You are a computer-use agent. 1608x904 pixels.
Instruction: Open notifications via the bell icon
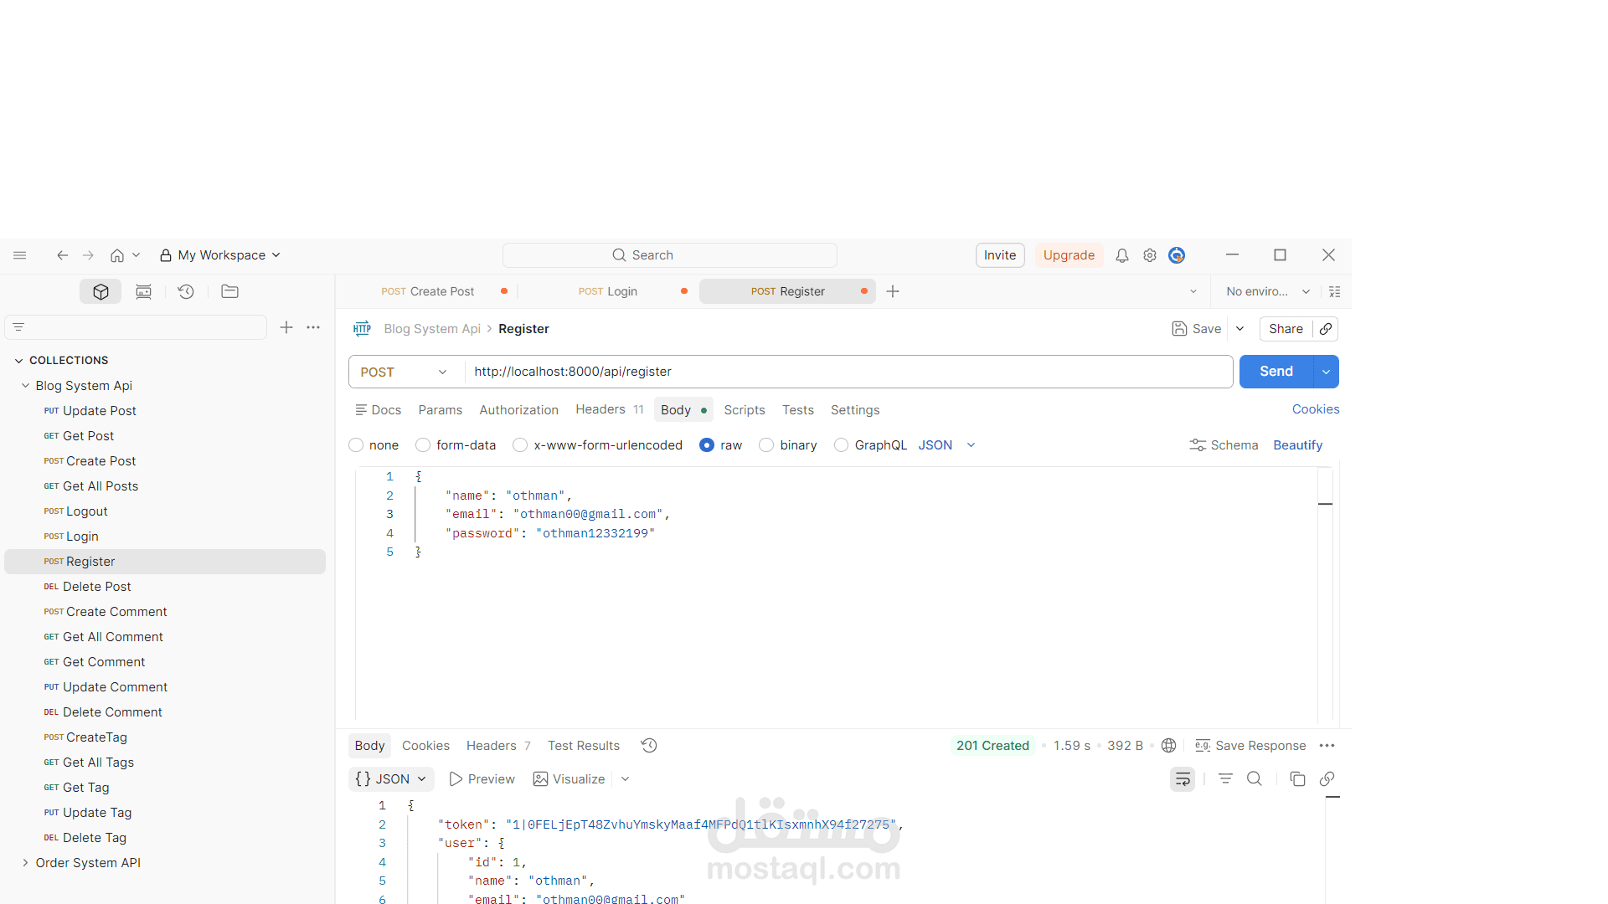[x=1121, y=255]
